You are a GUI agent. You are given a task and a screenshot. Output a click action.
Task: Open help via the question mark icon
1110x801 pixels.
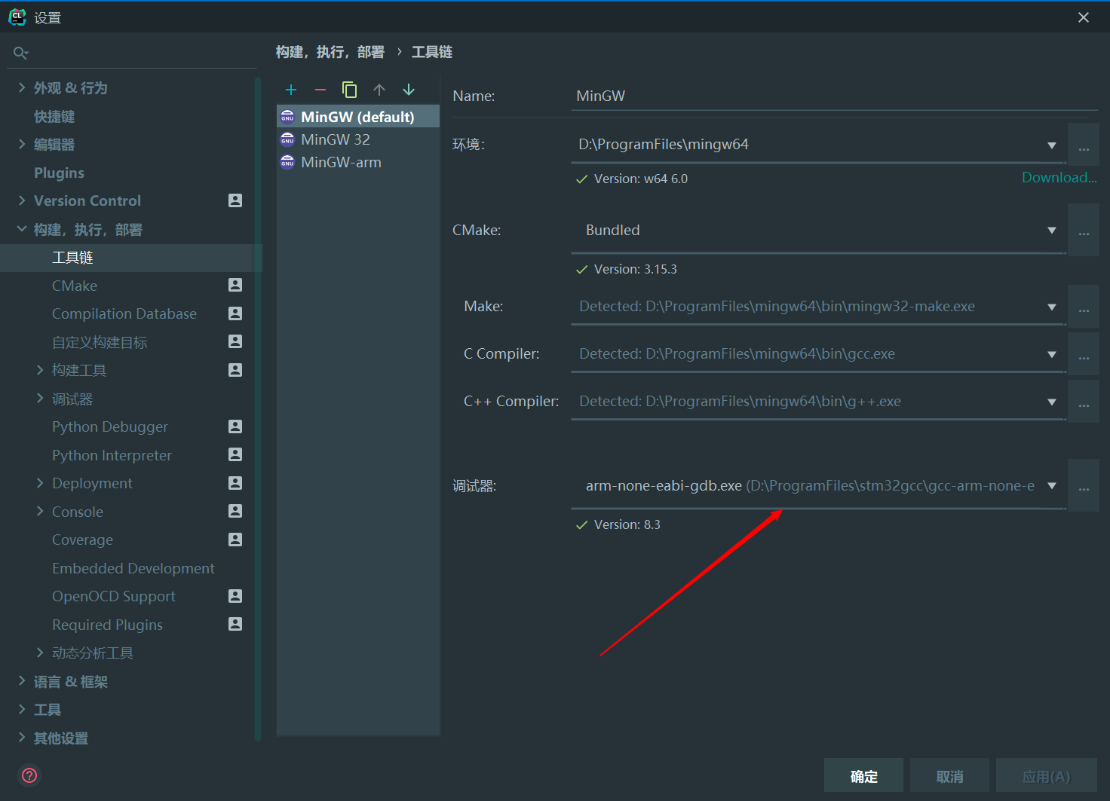29,775
